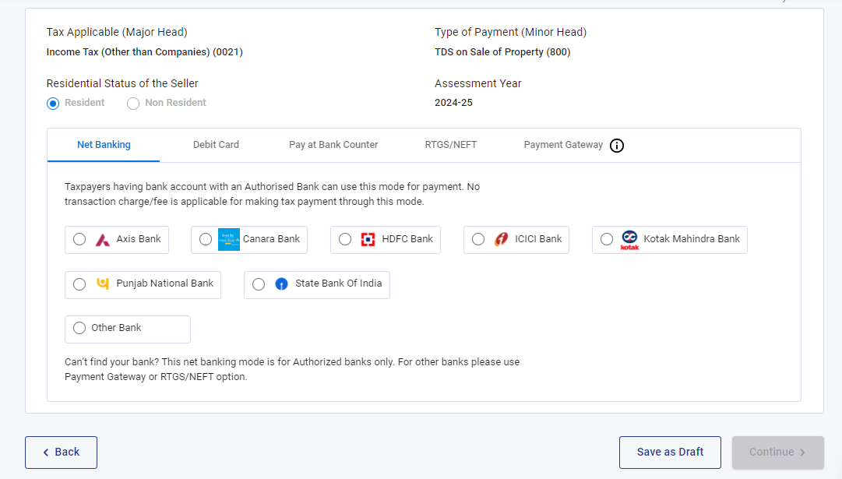The height and width of the screenshot is (479, 842).
Task: Click the Save as Draft button
Action: tap(670, 452)
